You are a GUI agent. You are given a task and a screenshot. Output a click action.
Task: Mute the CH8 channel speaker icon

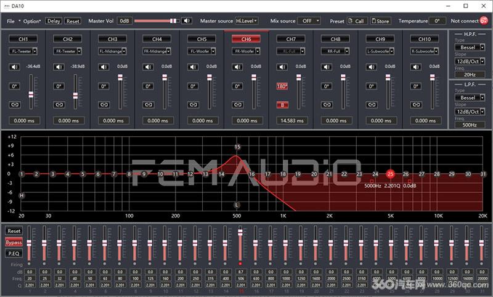point(327,67)
